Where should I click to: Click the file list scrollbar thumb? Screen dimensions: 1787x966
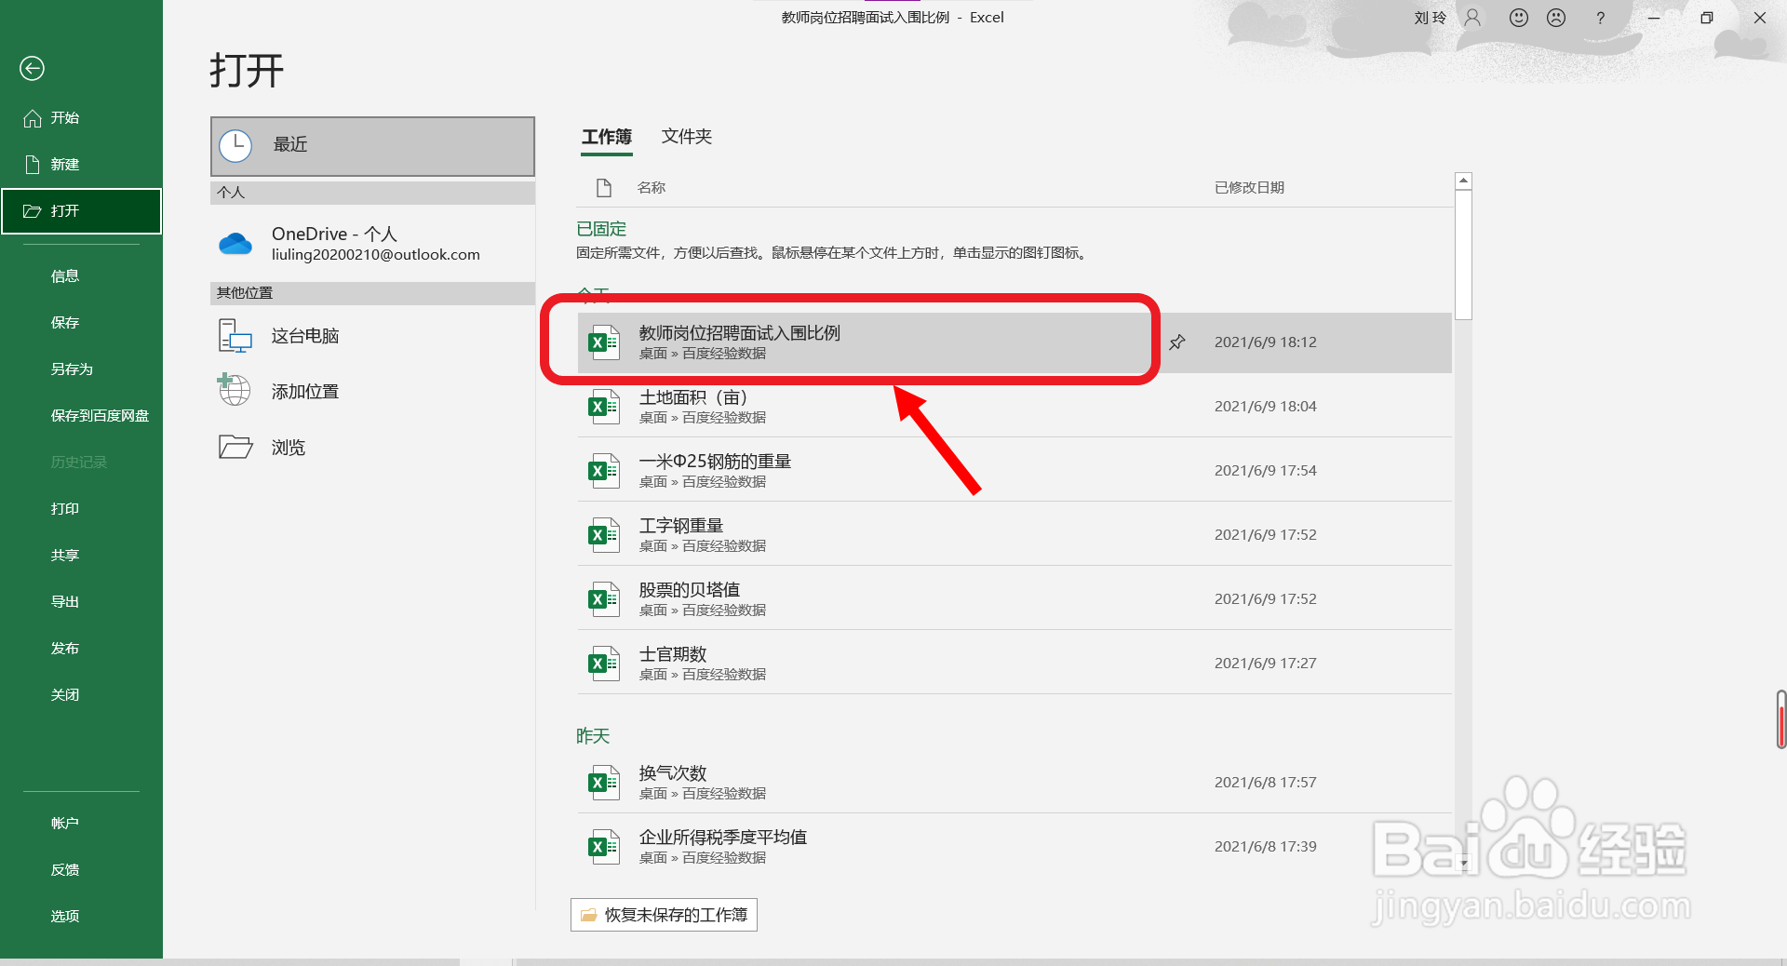[x=1463, y=255]
